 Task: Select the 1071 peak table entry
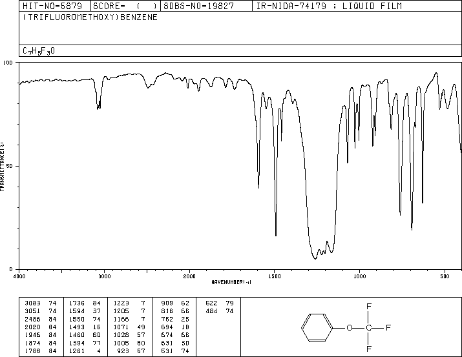click(x=129, y=327)
